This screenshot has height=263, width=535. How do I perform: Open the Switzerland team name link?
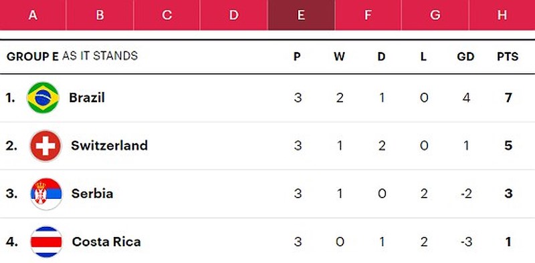tap(109, 146)
